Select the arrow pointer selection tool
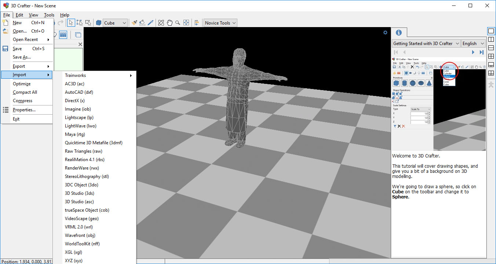The image size is (496, 264). point(71,23)
